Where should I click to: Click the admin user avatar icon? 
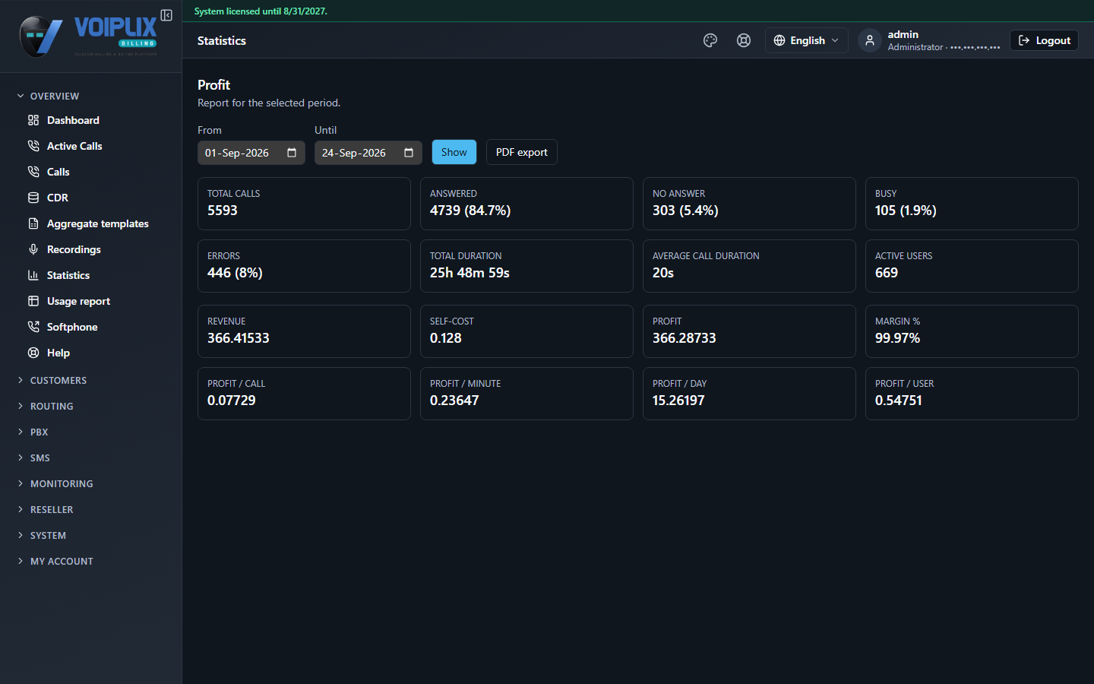coord(870,40)
